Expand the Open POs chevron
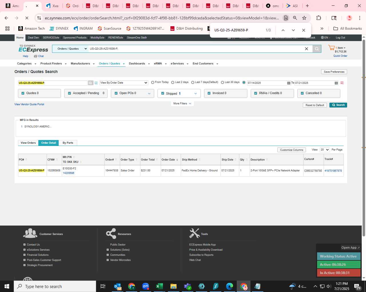This screenshot has height=292, width=366. (x=149, y=94)
